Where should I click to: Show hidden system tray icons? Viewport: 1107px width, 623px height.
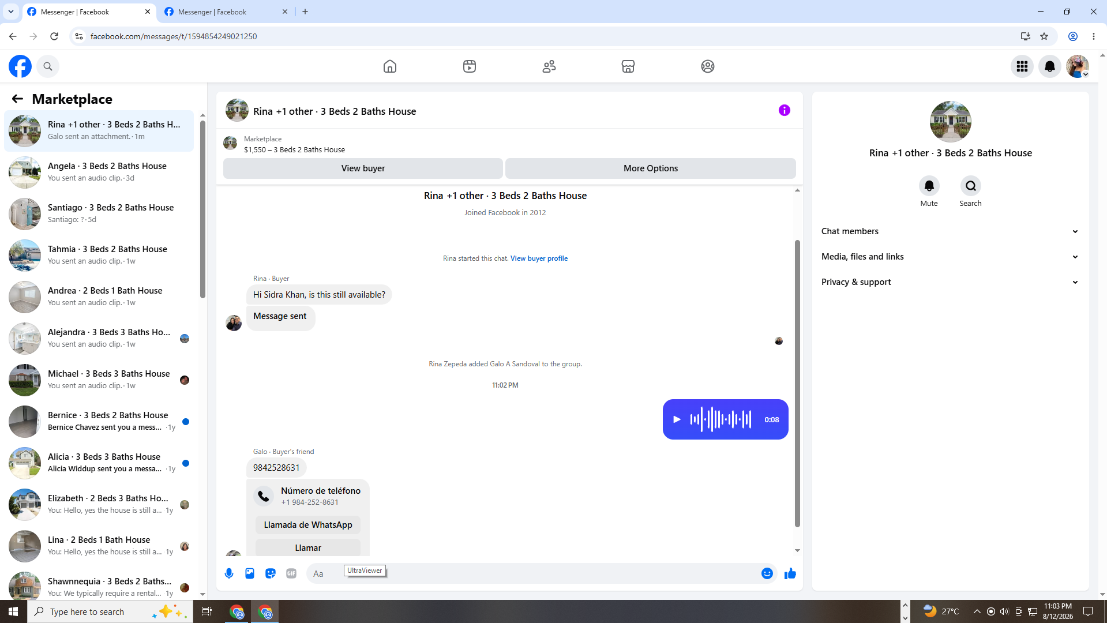click(x=977, y=611)
